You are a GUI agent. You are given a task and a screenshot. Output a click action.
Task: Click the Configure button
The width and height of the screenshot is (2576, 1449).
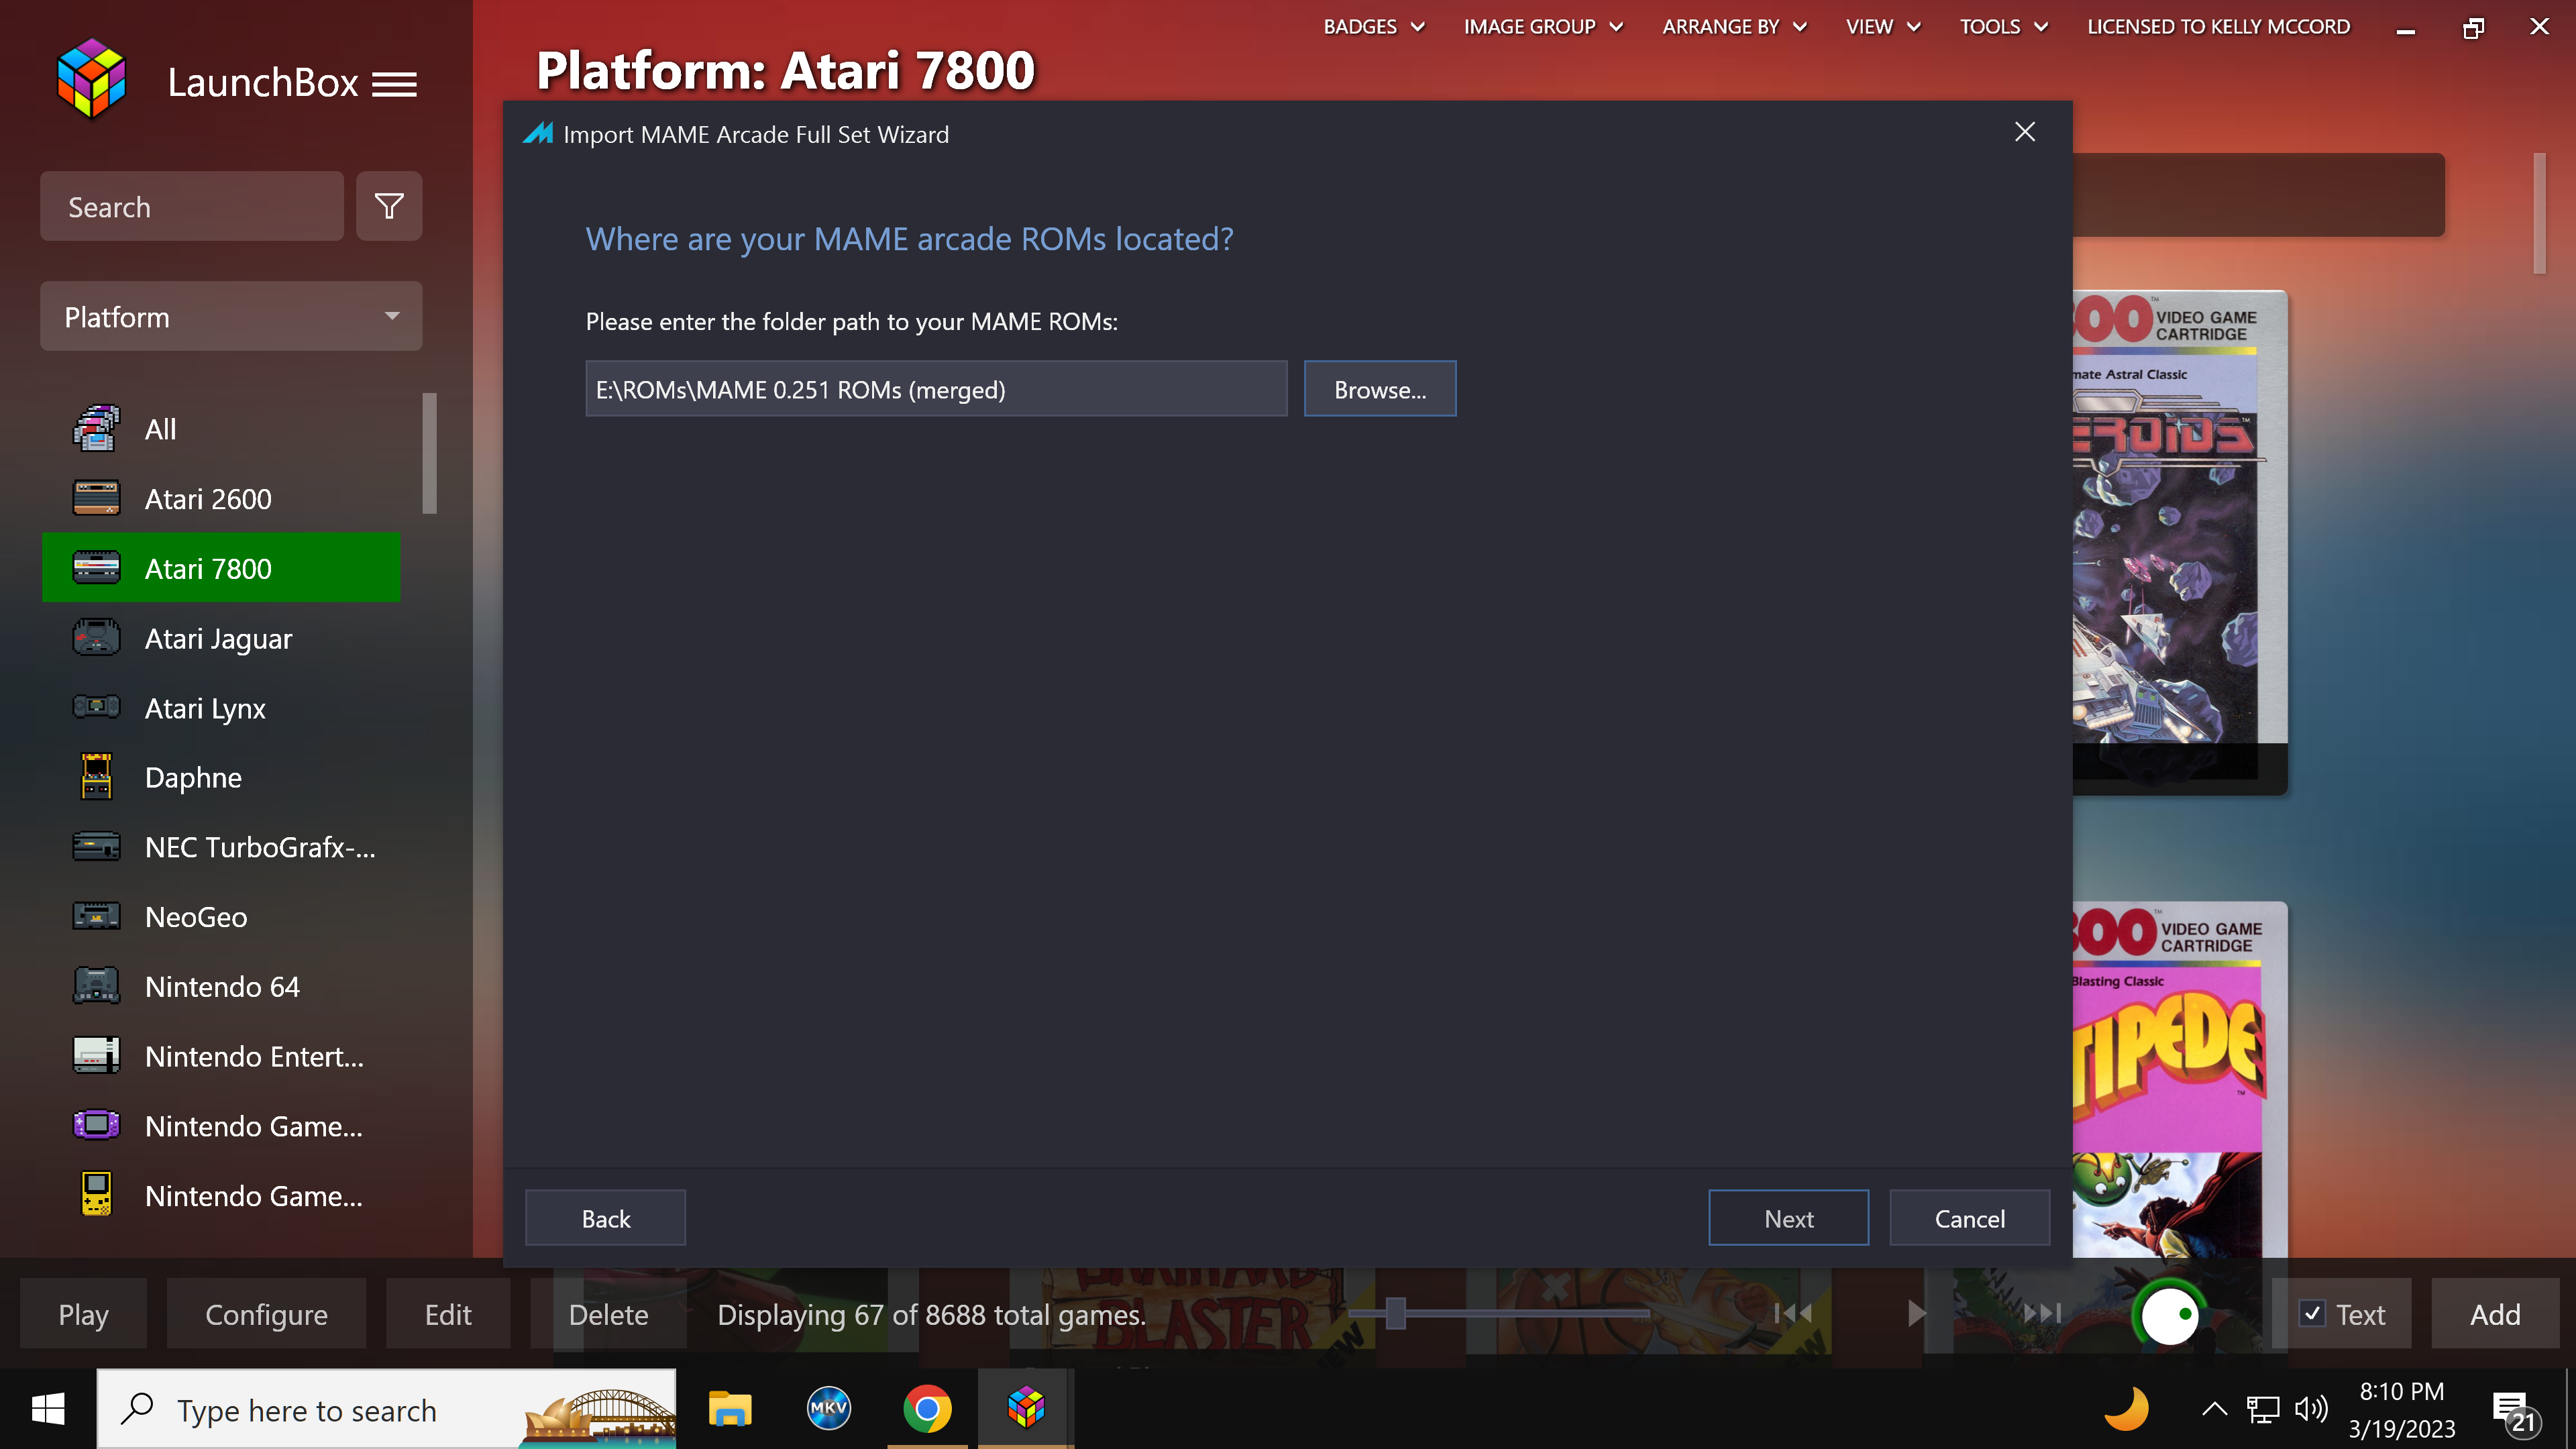(266, 1314)
